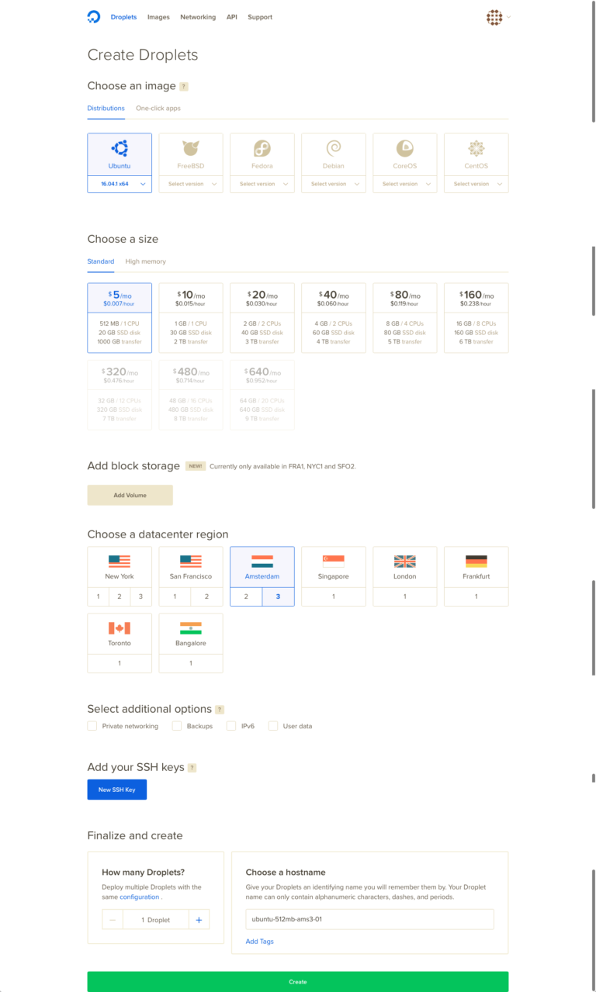Switch to the One-click apps tab

(x=158, y=108)
